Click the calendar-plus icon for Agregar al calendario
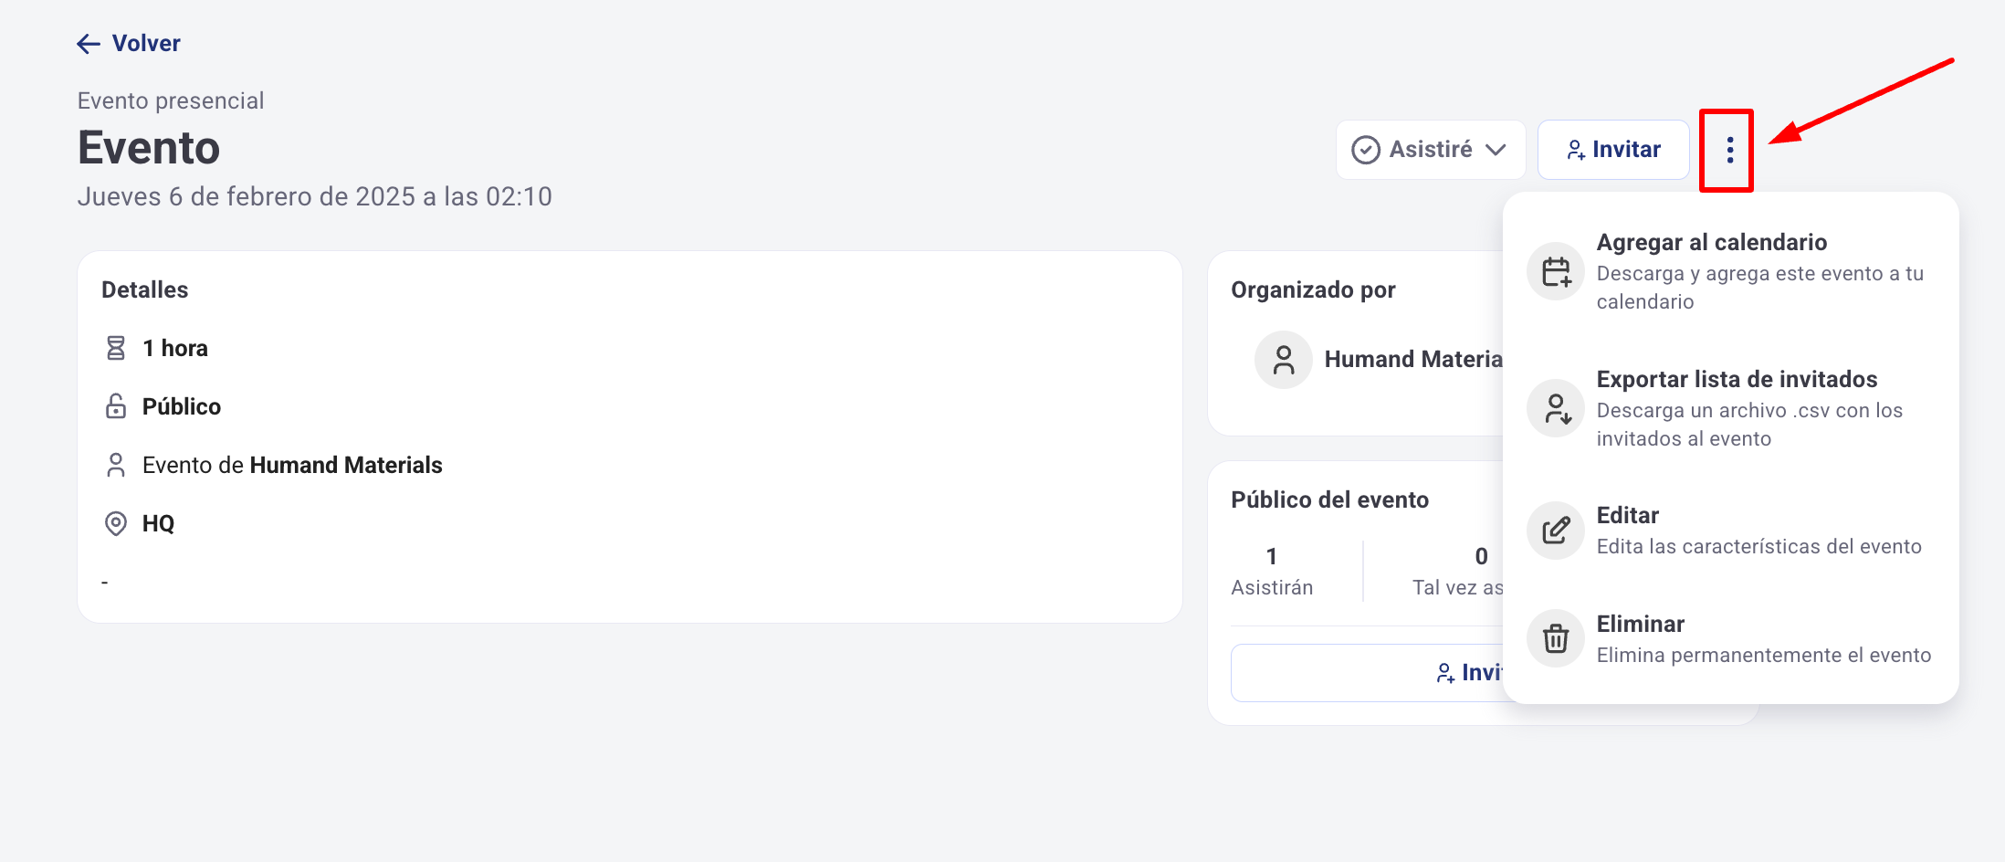Viewport: 2005px width, 862px height. pos(1556,271)
